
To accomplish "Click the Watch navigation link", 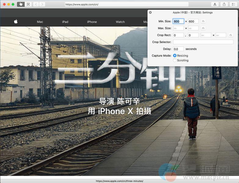I will coord(120,22).
